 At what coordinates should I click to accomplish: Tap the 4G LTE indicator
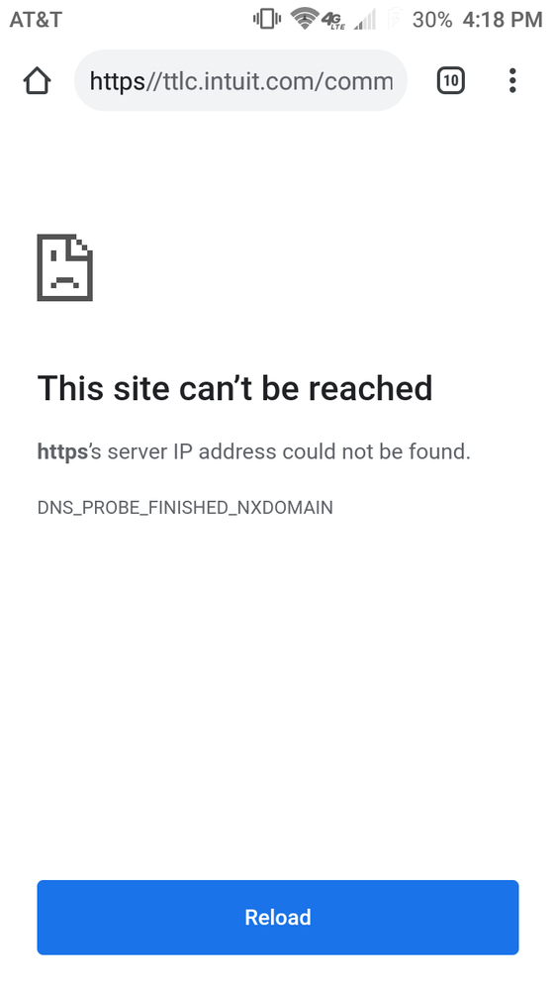(x=332, y=20)
